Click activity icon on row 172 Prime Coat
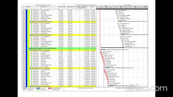Screen dimensions: 173x97 tap(32, 63)
